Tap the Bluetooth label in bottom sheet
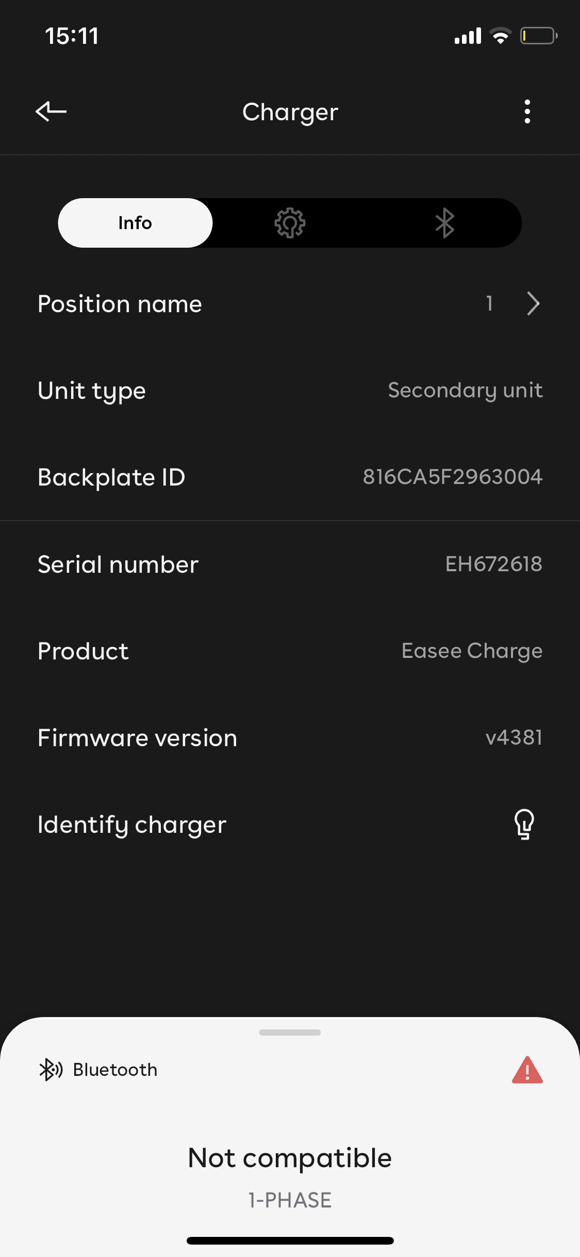The image size is (580, 1257). click(x=115, y=1070)
